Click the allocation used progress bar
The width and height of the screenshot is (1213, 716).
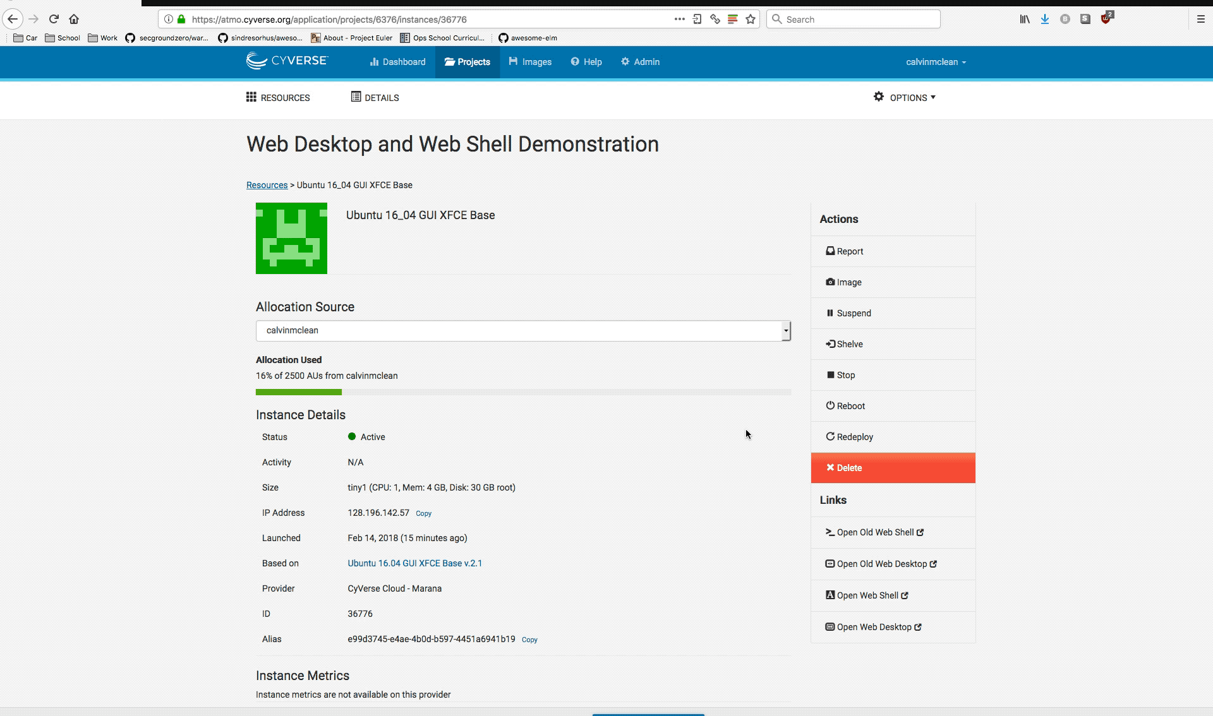pos(523,392)
